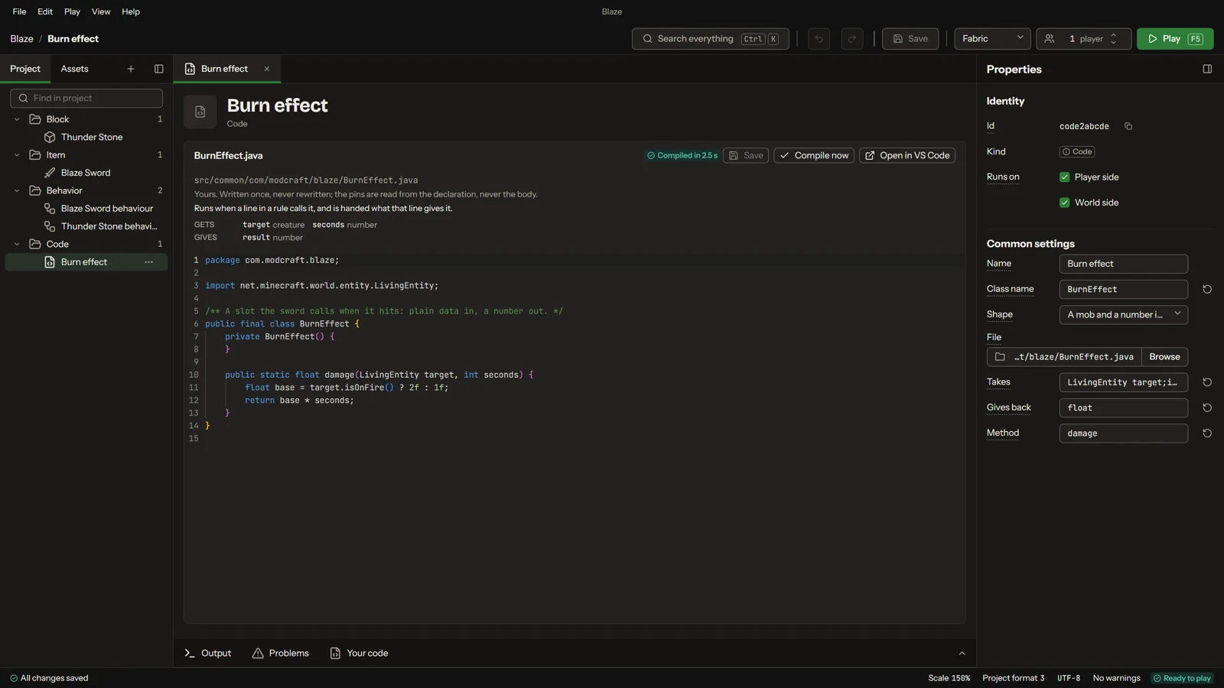Reset the Takes field
Screen dimensions: 1224x688
[x=1207, y=382]
